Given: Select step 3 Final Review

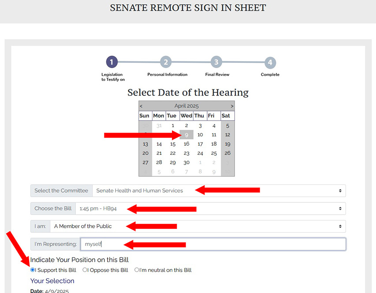Looking at the screenshot, I should tap(216, 62).
